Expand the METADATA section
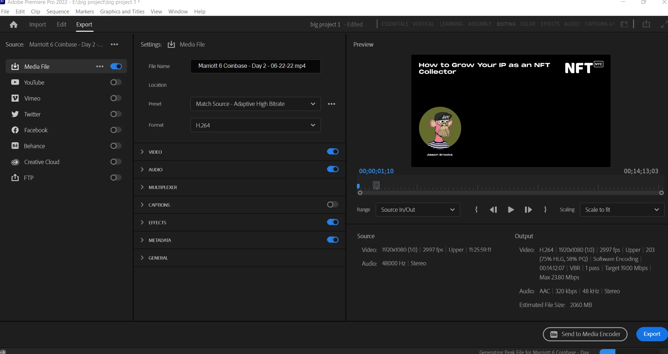Viewport: 668px width, 354px height. [142, 240]
